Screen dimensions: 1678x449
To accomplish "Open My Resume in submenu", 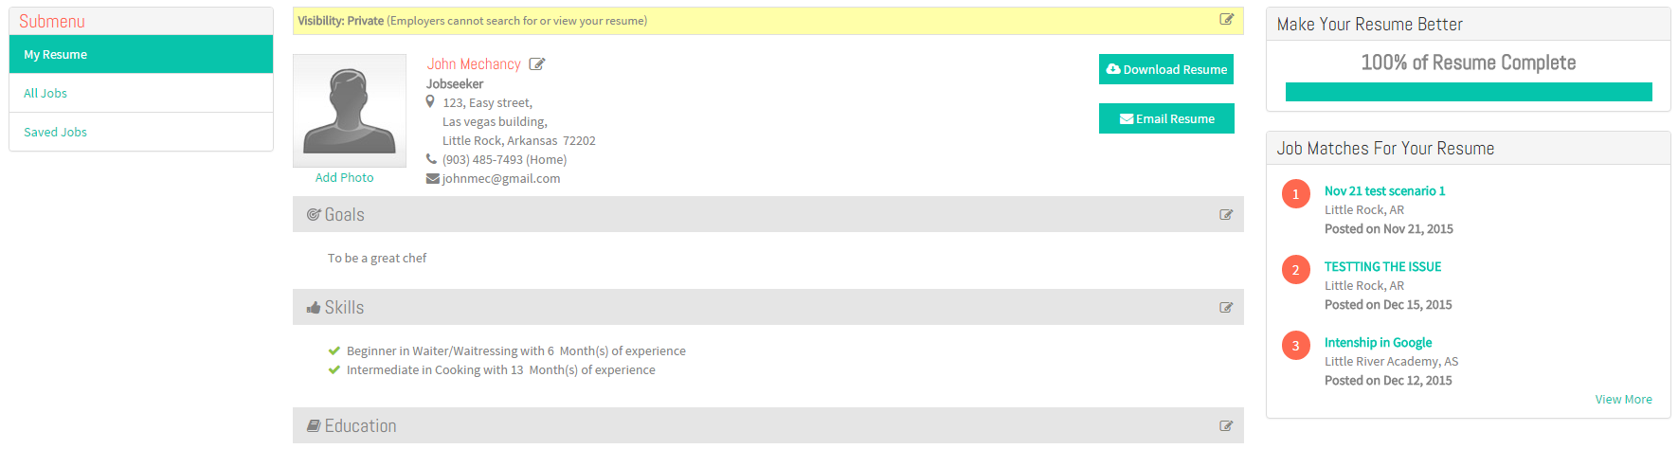I will click(x=141, y=54).
